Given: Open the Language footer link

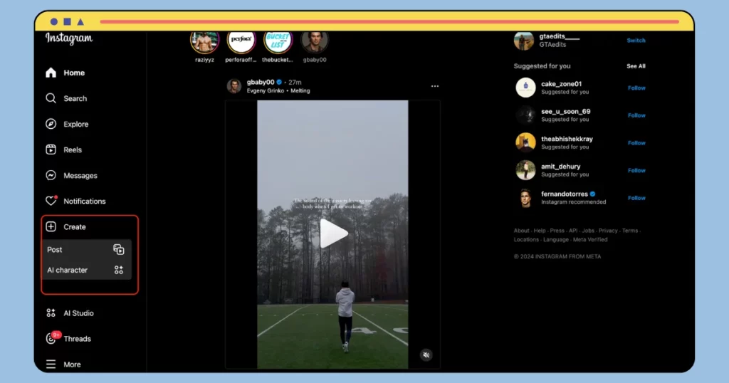Looking at the screenshot, I should click(x=555, y=239).
